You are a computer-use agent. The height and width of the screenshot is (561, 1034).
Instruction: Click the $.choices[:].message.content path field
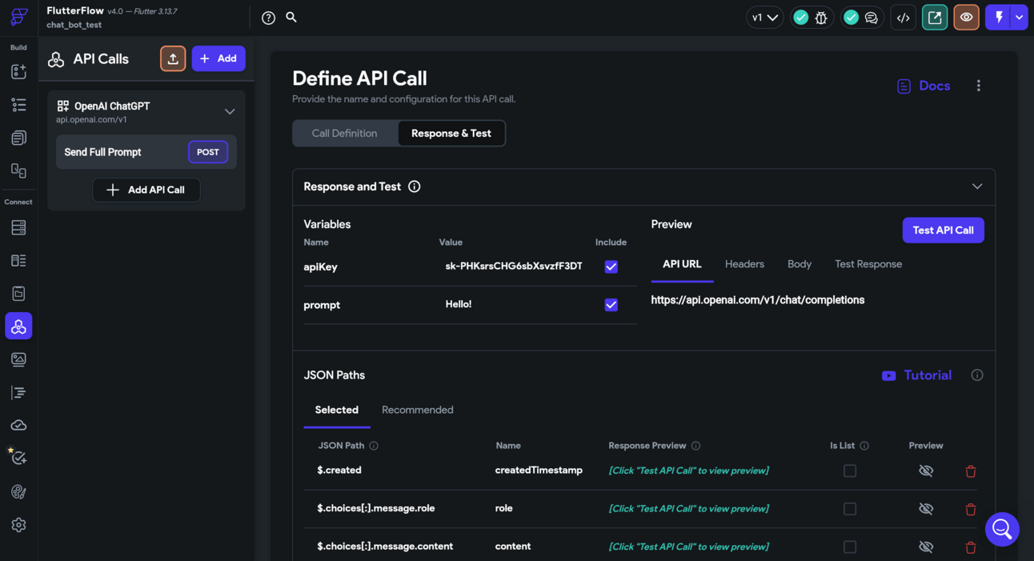[x=385, y=547]
